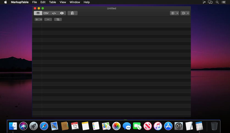This screenshot has height=133, width=230.
Task: Open Finder from the Dock
Action: 13,126
